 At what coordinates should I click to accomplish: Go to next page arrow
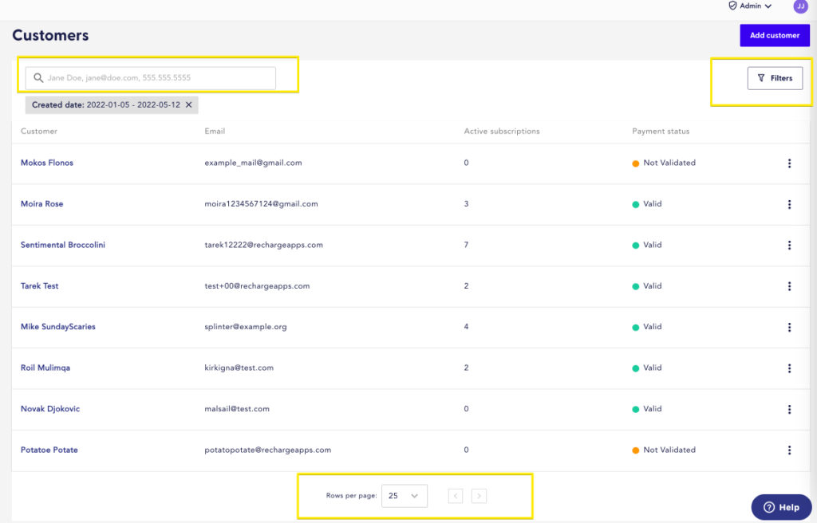[x=479, y=496]
